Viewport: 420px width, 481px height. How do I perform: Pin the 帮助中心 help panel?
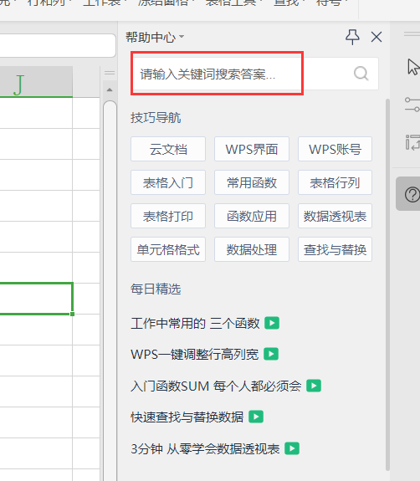[x=352, y=37]
